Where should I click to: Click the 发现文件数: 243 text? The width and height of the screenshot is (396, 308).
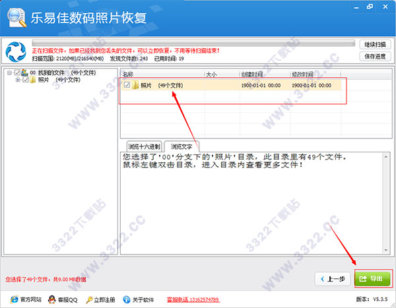click(x=129, y=59)
